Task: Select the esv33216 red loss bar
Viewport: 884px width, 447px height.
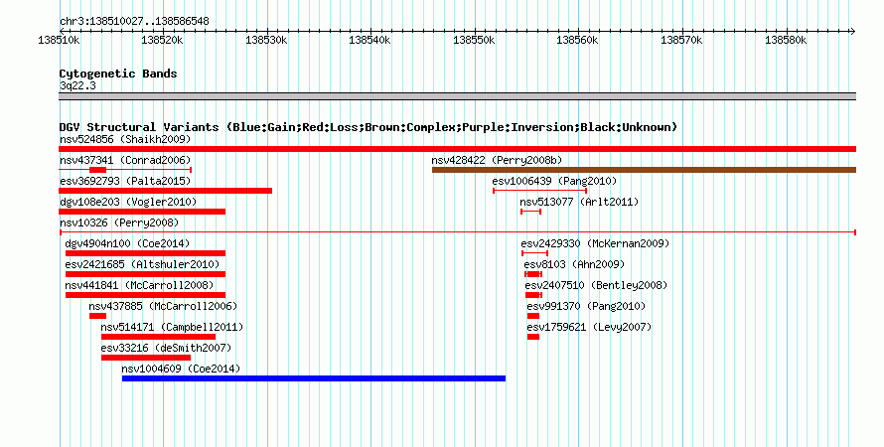Action: [x=146, y=358]
